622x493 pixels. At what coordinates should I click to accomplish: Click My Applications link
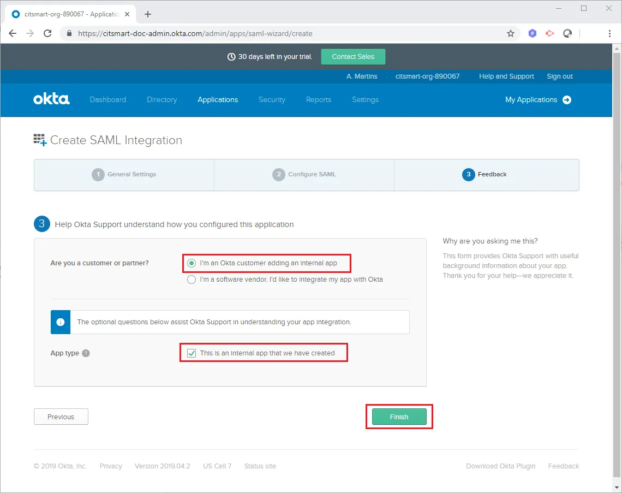pos(531,99)
